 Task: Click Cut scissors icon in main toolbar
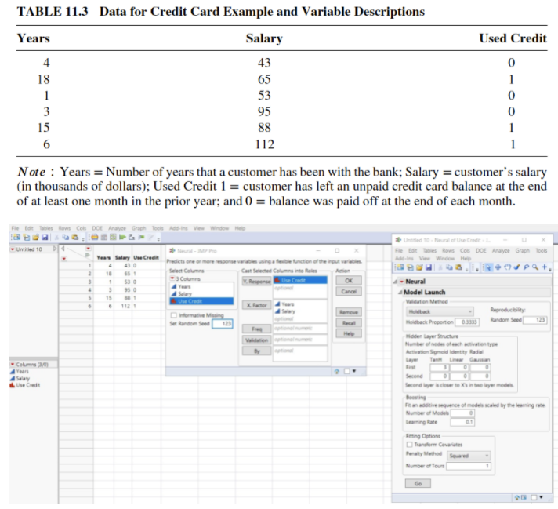pos(57,237)
